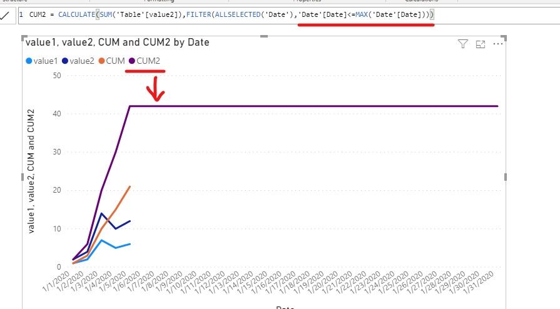Click the 50 y-axis value

pos(57,76)
